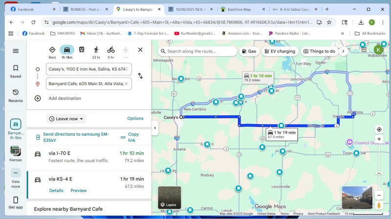Reload the page
Screen dimensions: 391x219
[33, 22]
